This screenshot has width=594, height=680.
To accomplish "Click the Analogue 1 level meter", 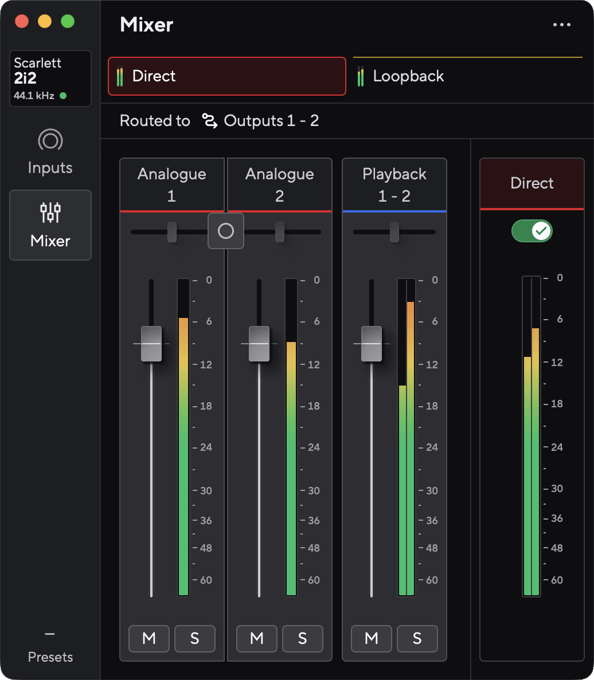I will (x=183, y=437).
